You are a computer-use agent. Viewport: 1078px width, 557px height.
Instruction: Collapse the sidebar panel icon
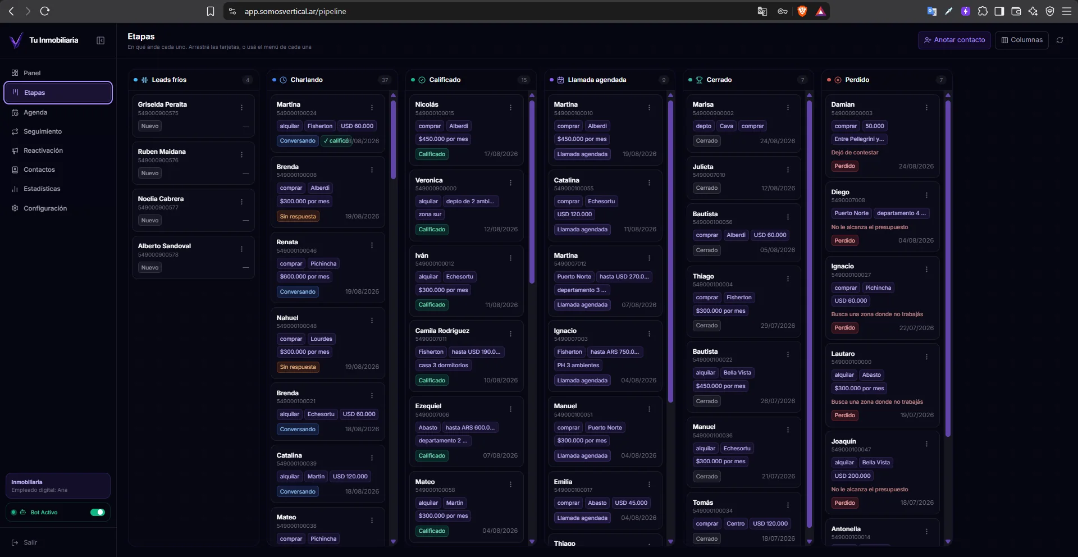[101, 40]
